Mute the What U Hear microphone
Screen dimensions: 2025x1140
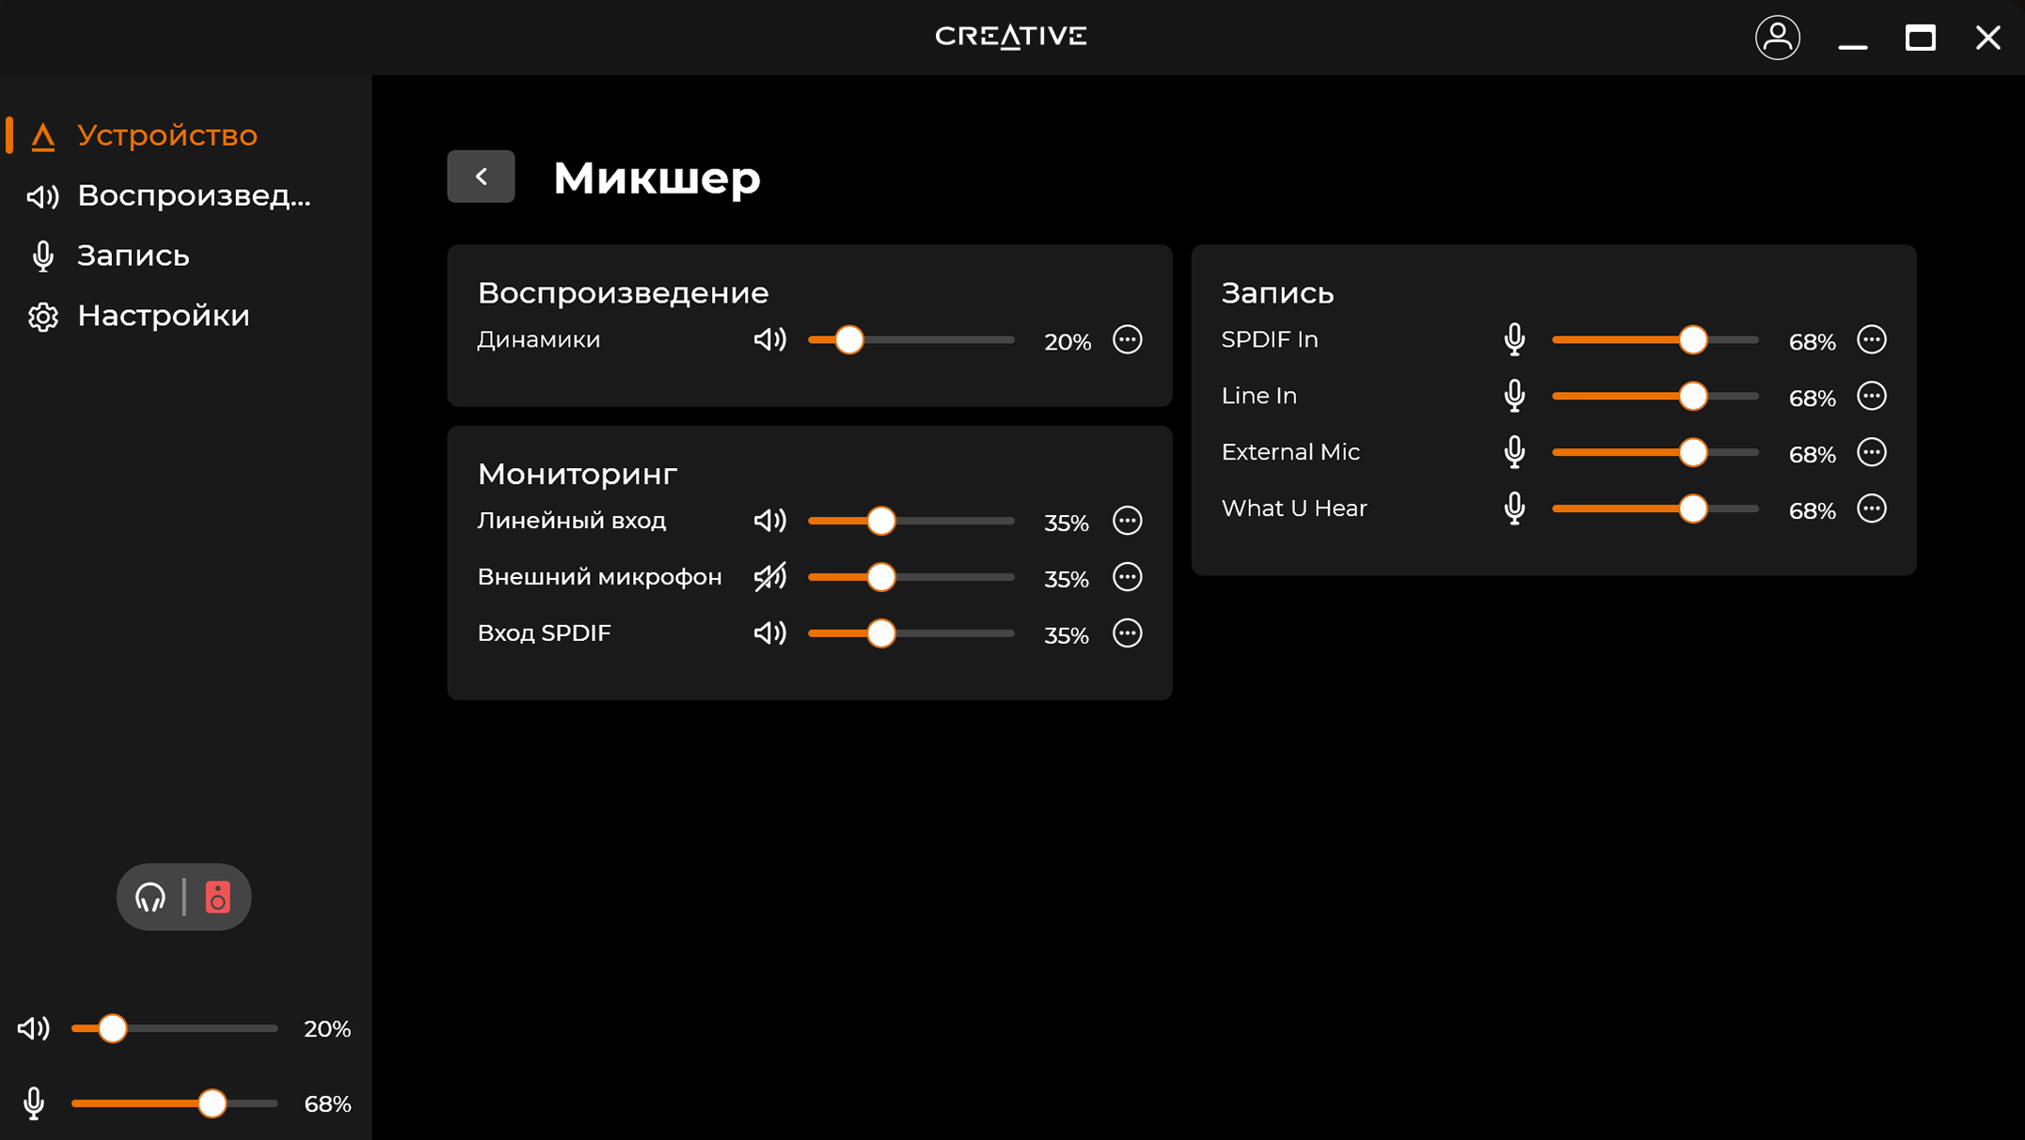click(x=1514, y=508)
